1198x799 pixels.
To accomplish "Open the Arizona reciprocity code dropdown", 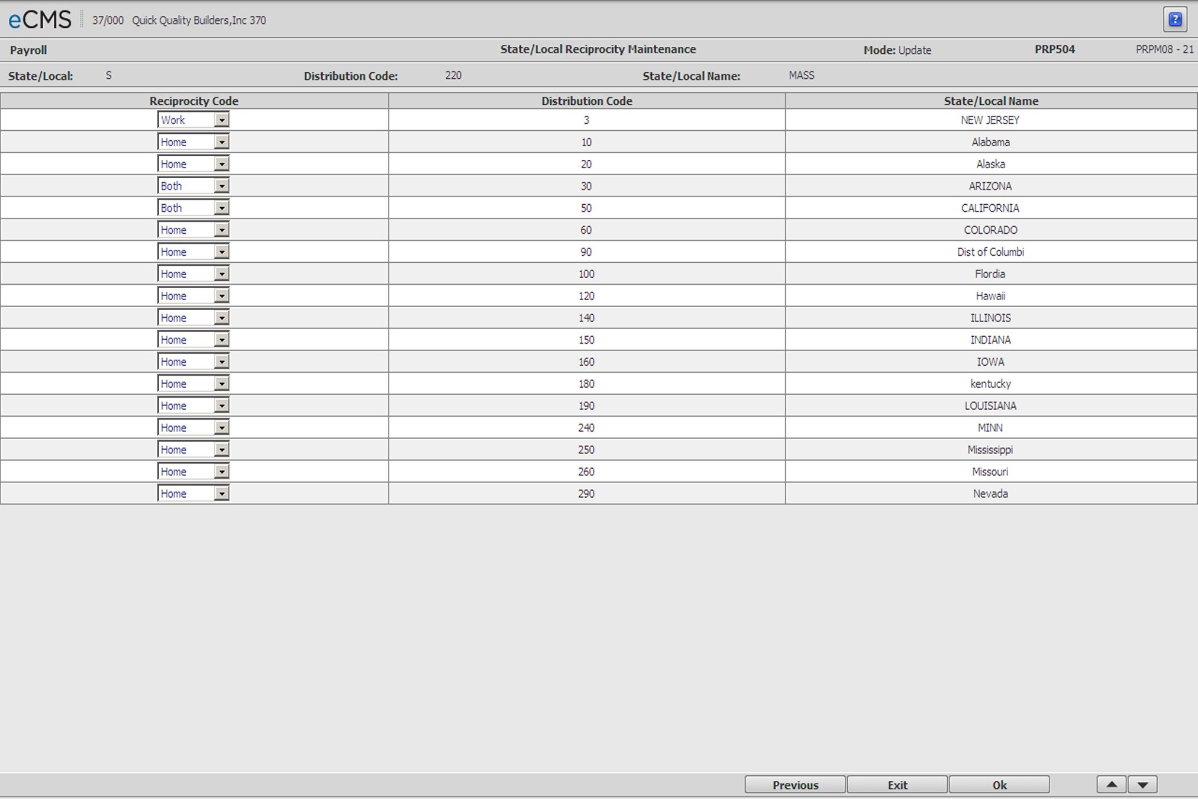I will (x=222, y=186).
